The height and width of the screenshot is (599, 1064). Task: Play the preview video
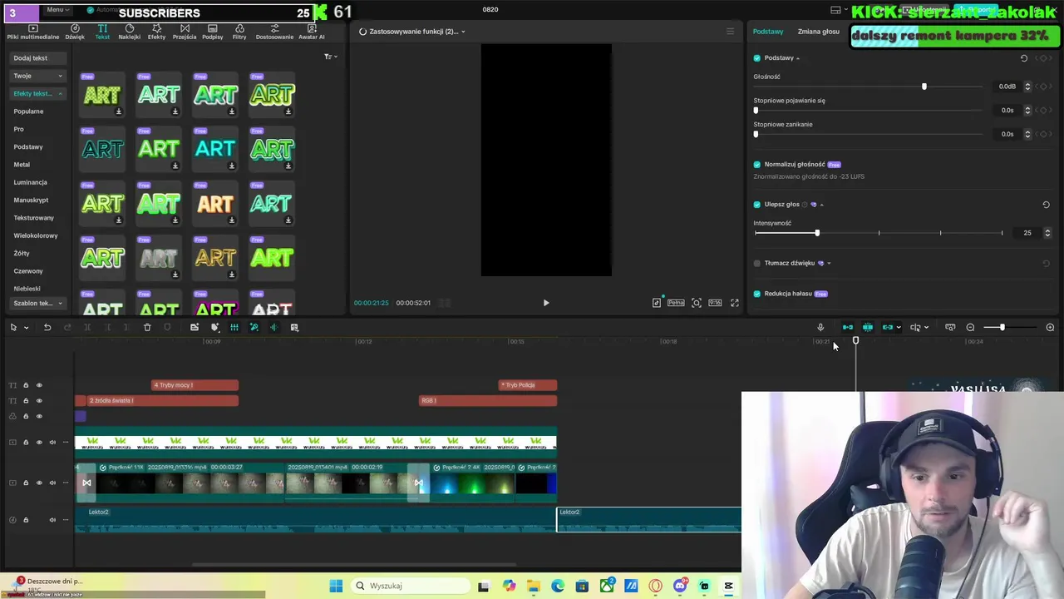point(546,303)
